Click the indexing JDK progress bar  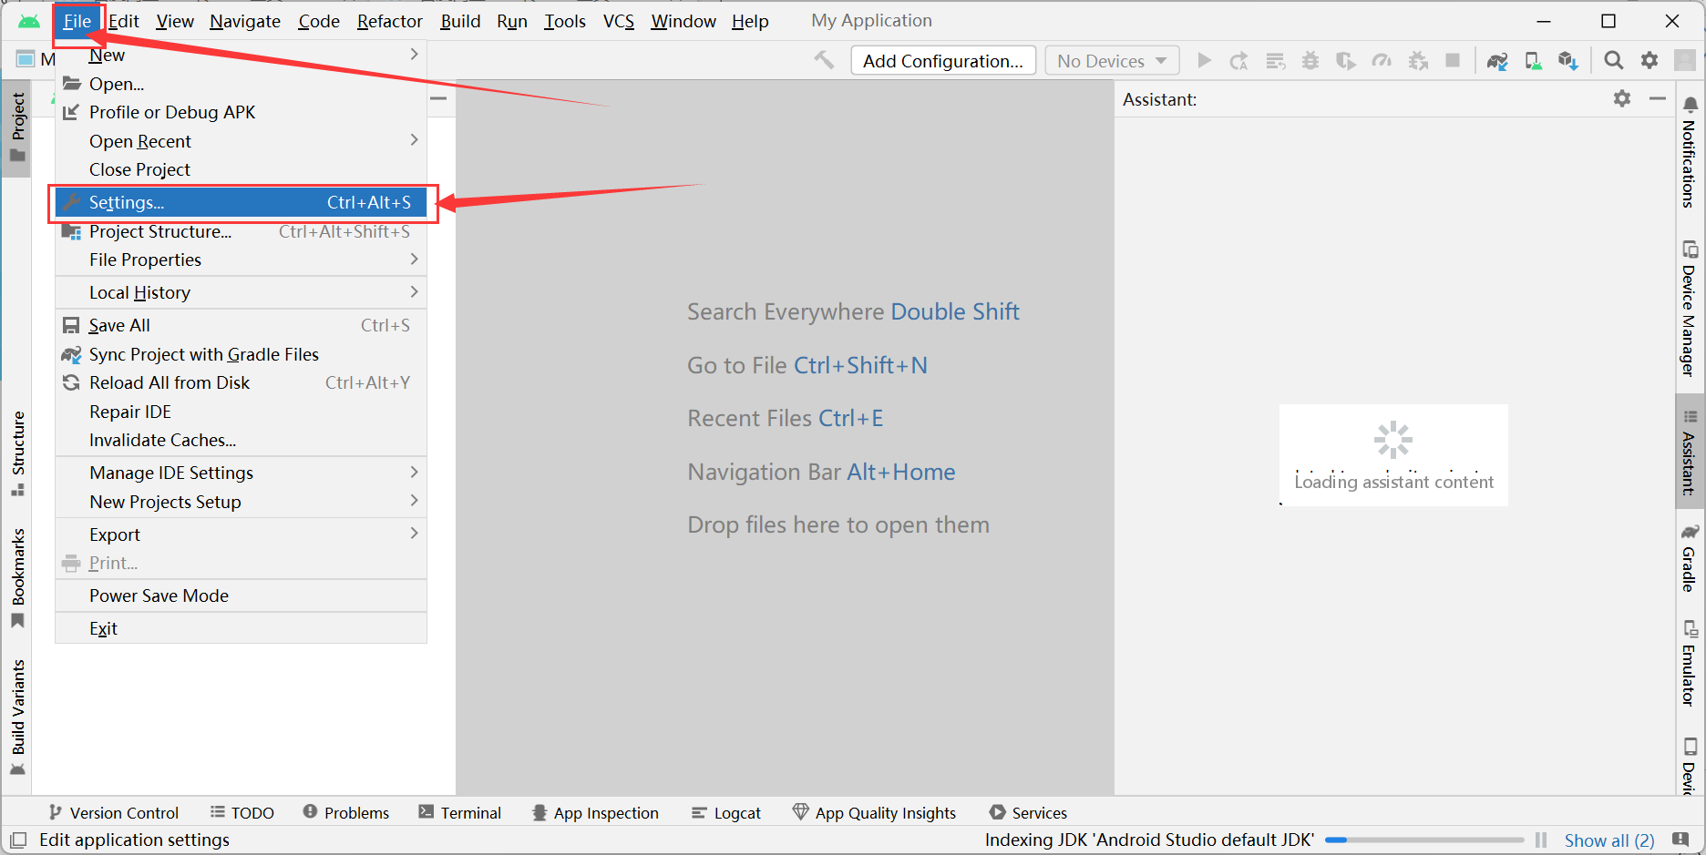pyautogui.click(x=1424, y=840)
